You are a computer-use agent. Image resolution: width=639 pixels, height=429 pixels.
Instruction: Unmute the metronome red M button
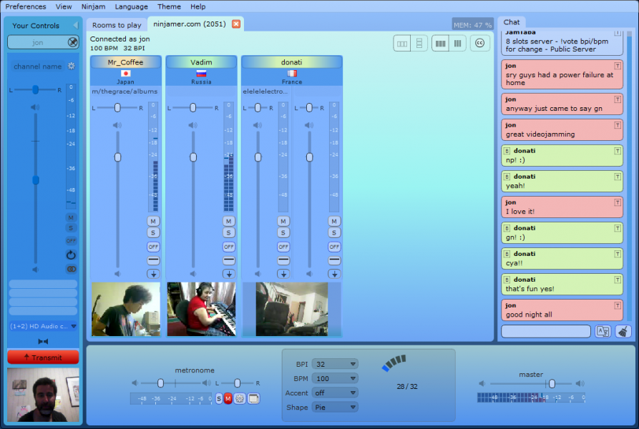(228, 398)
